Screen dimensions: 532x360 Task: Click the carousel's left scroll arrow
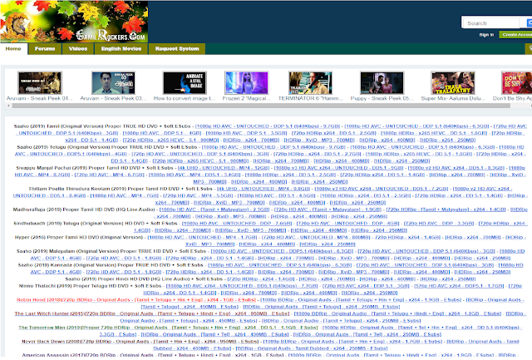tap(9, 106)
